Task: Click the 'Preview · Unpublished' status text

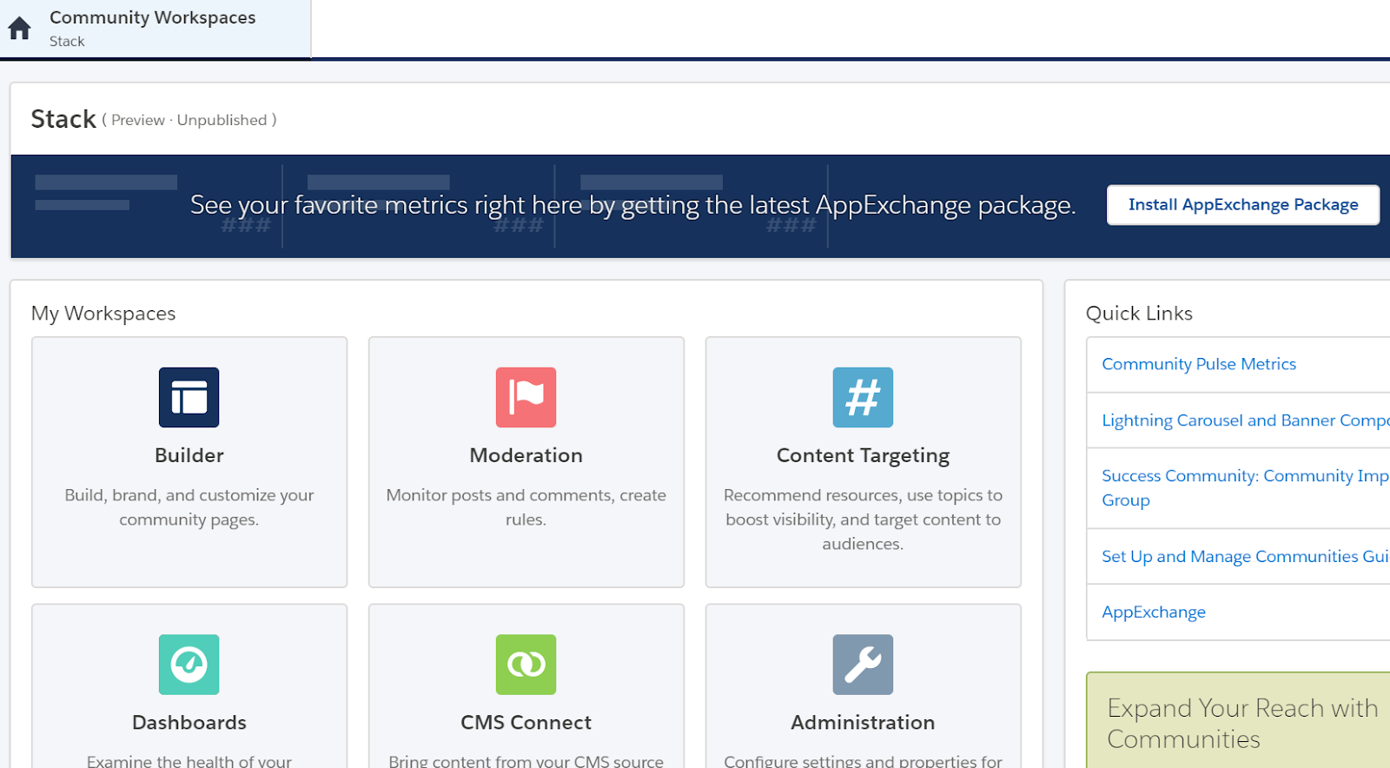Action: [189, 120]
